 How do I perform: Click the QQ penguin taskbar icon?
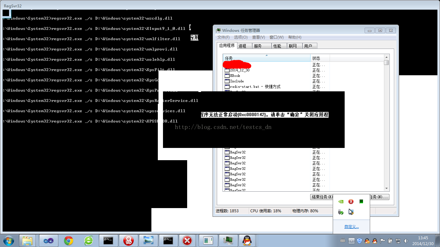[247, 241]
